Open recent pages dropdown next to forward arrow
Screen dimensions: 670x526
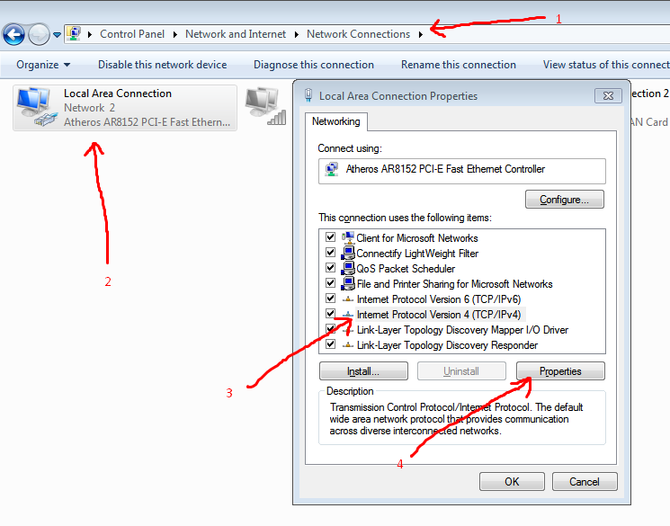coord(57,35)
